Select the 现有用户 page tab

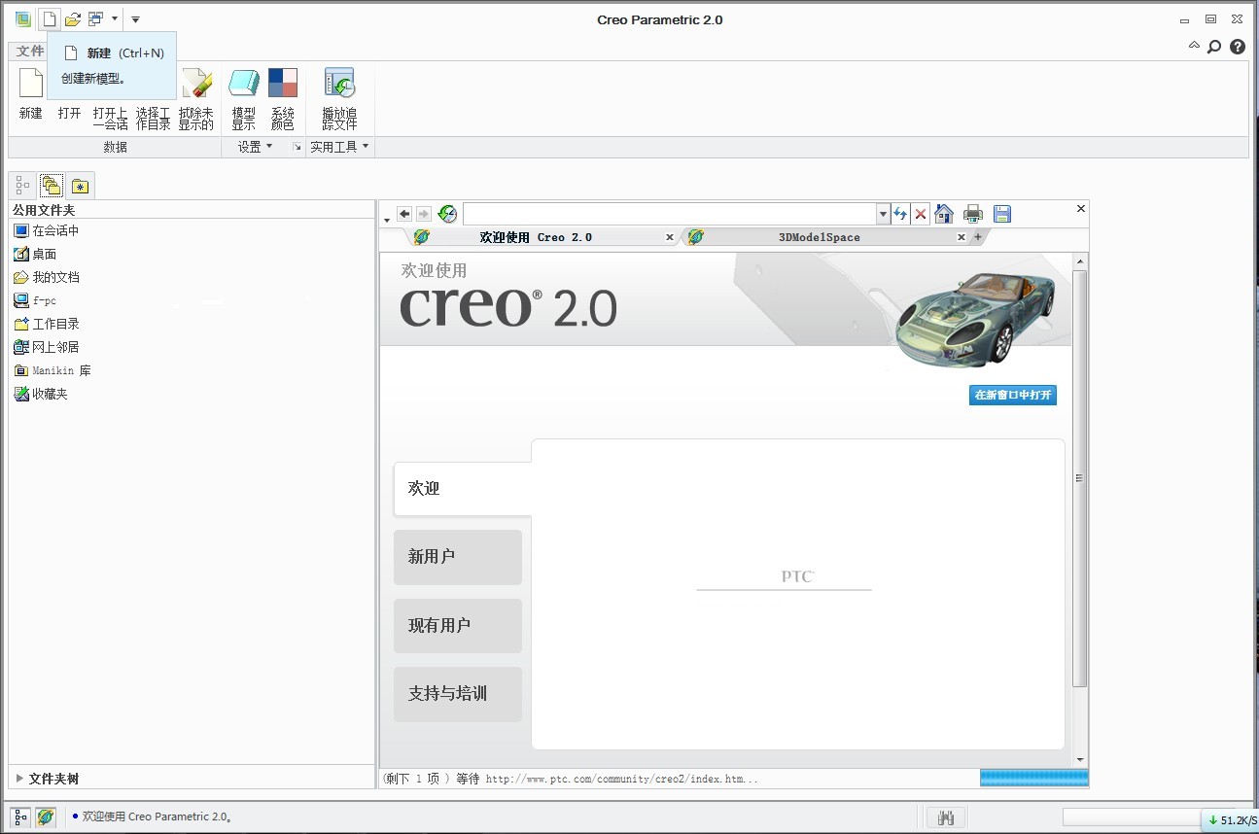(x=458, y=626)
